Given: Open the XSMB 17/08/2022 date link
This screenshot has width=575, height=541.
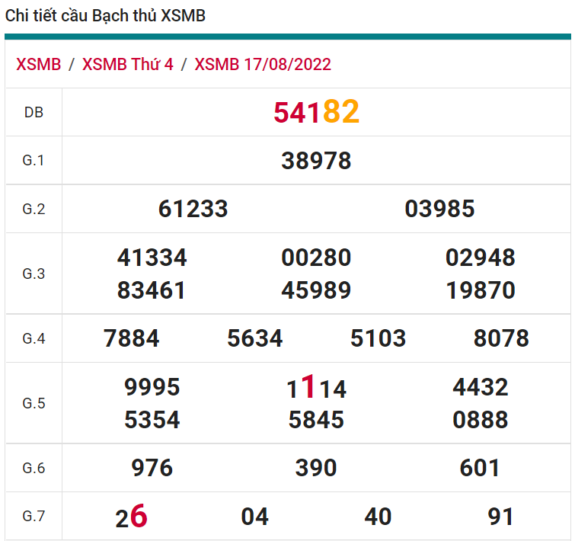Looking at the screenshot, I should [263, 64].
